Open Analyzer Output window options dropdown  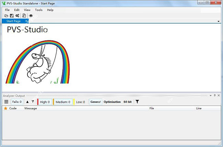[x=211, y=96]
